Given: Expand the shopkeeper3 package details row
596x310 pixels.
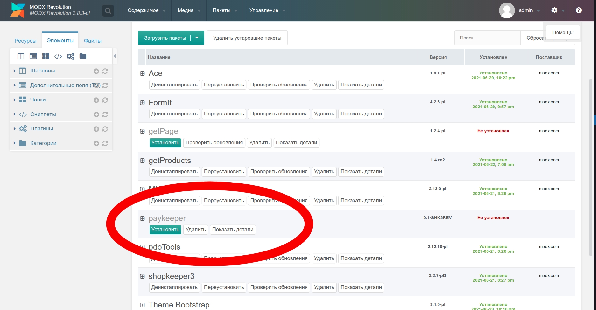Looking at the screenshot, I should tap(142, 276).
